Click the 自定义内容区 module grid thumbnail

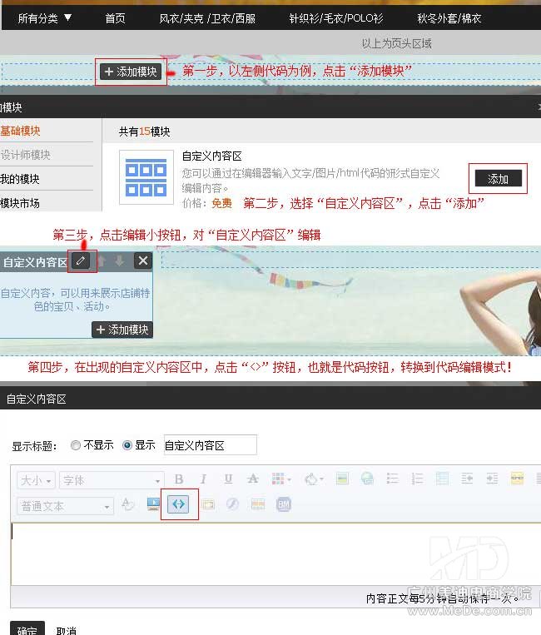(146, 177)
